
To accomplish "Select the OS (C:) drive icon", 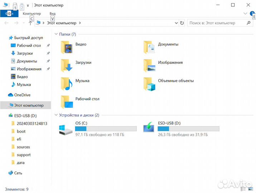I will point(65,130).
